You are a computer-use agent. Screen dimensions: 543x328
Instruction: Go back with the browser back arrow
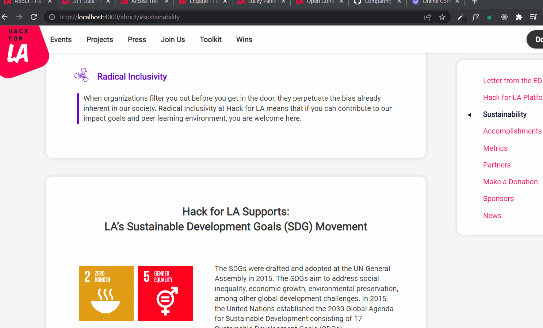click(5, 17)
